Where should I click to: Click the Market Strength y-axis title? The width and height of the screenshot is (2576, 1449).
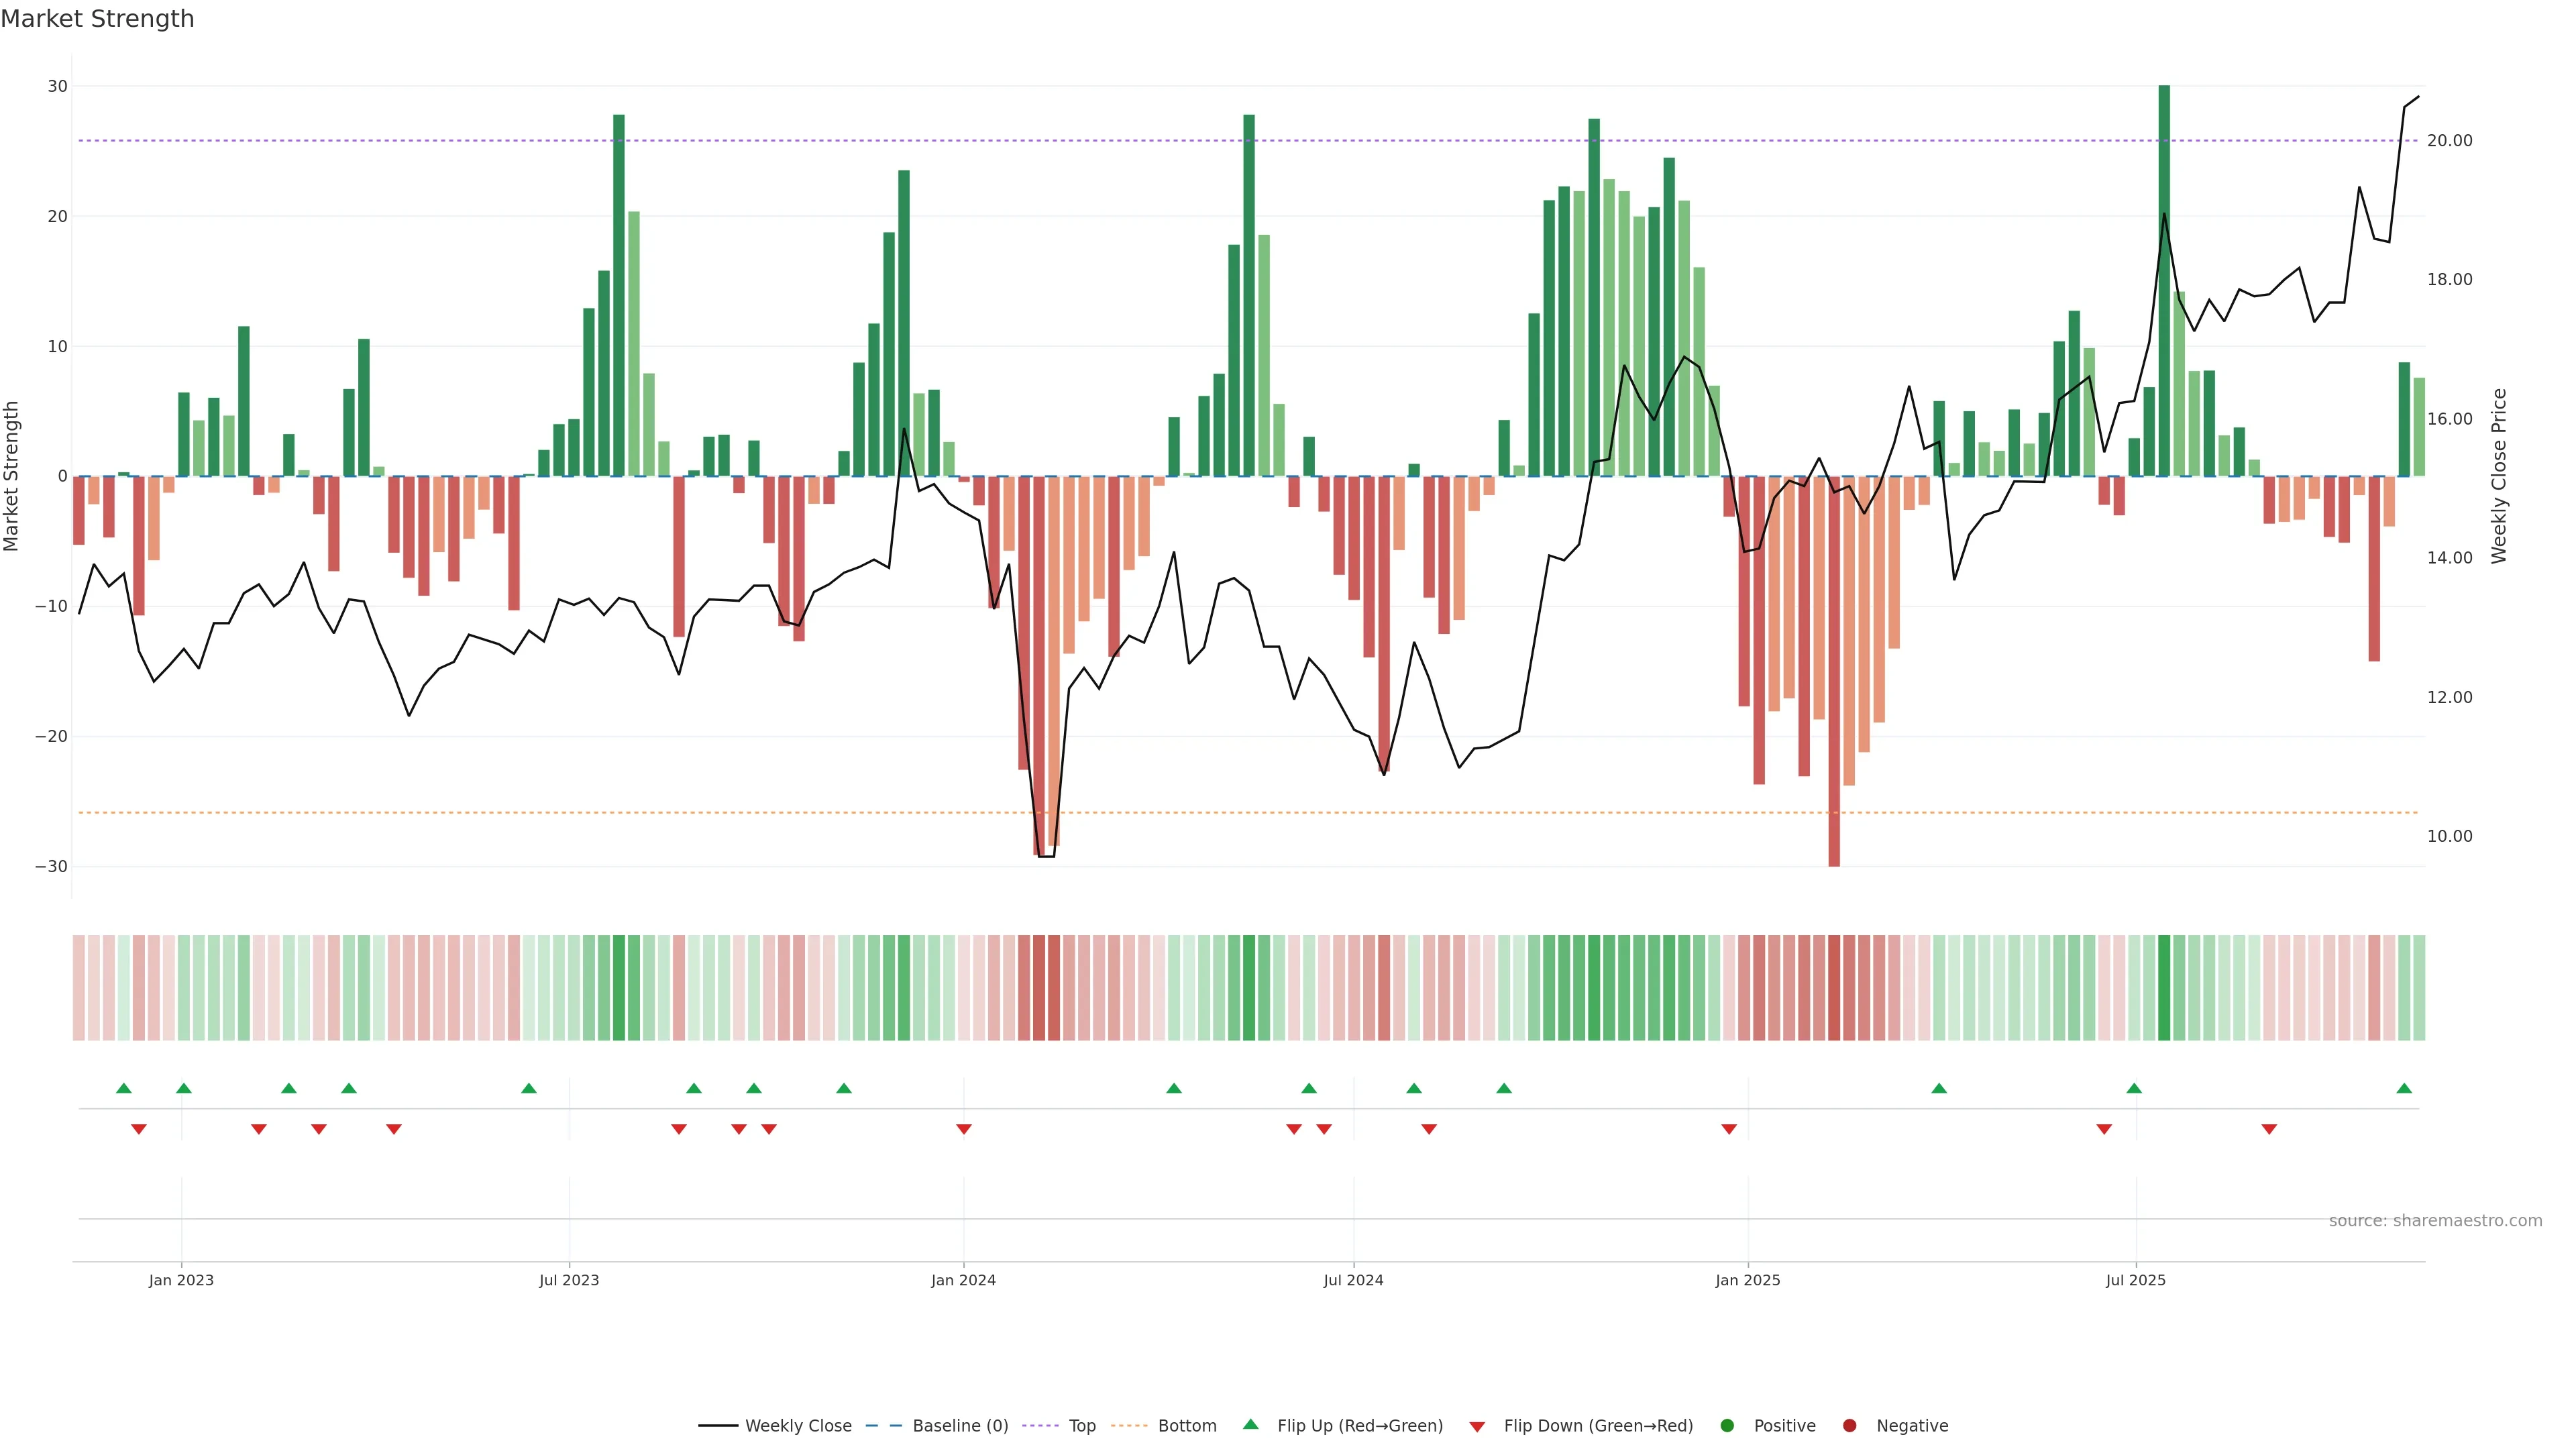click(x=12, y=476)
